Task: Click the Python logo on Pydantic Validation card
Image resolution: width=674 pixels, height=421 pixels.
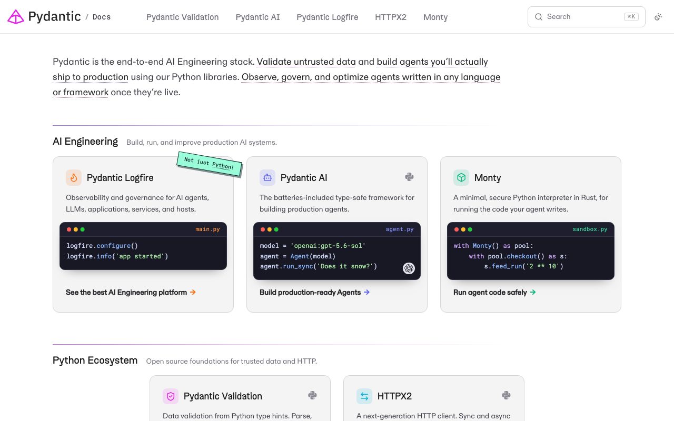Action: 312,396
